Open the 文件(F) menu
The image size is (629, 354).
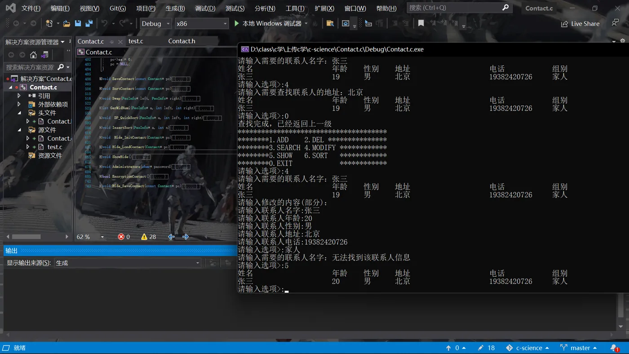31,8
